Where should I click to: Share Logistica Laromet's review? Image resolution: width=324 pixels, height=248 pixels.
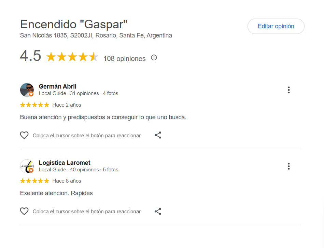(158, 212)
